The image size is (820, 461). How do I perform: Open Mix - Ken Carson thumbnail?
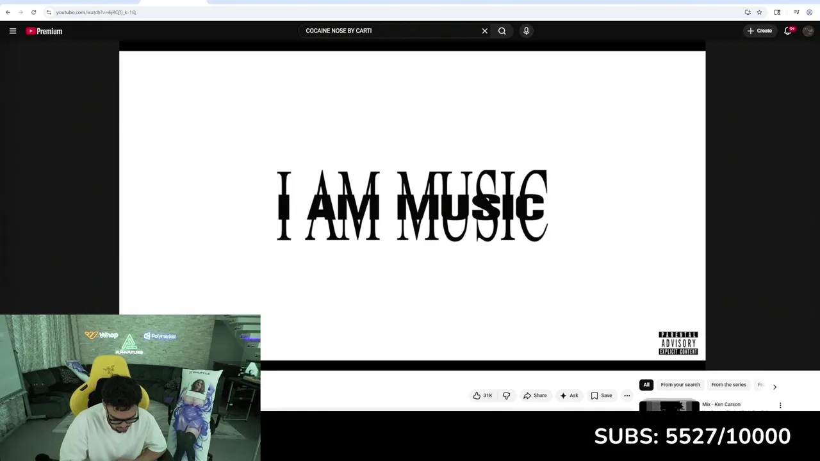tap(669, 406)
